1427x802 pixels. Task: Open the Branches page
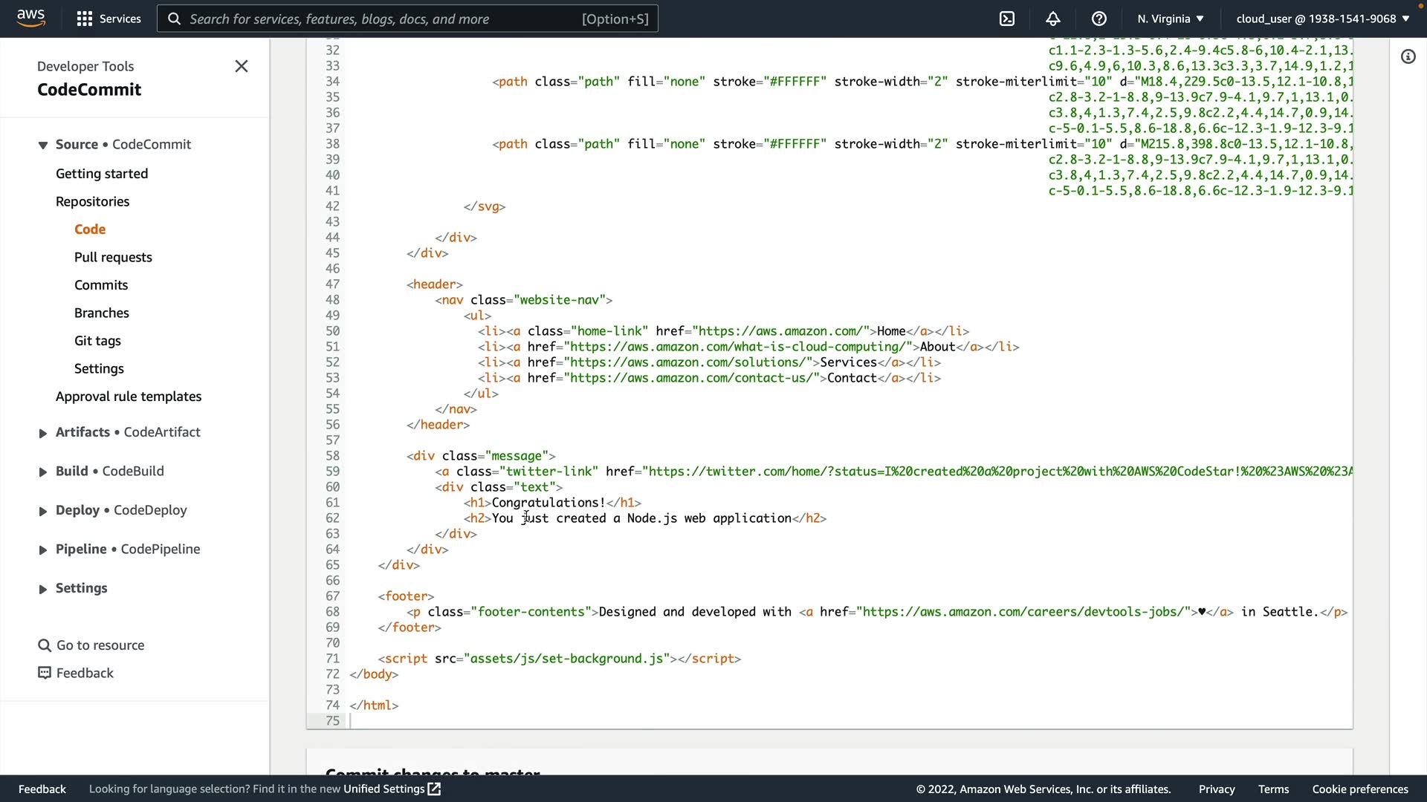pos(102,313)
